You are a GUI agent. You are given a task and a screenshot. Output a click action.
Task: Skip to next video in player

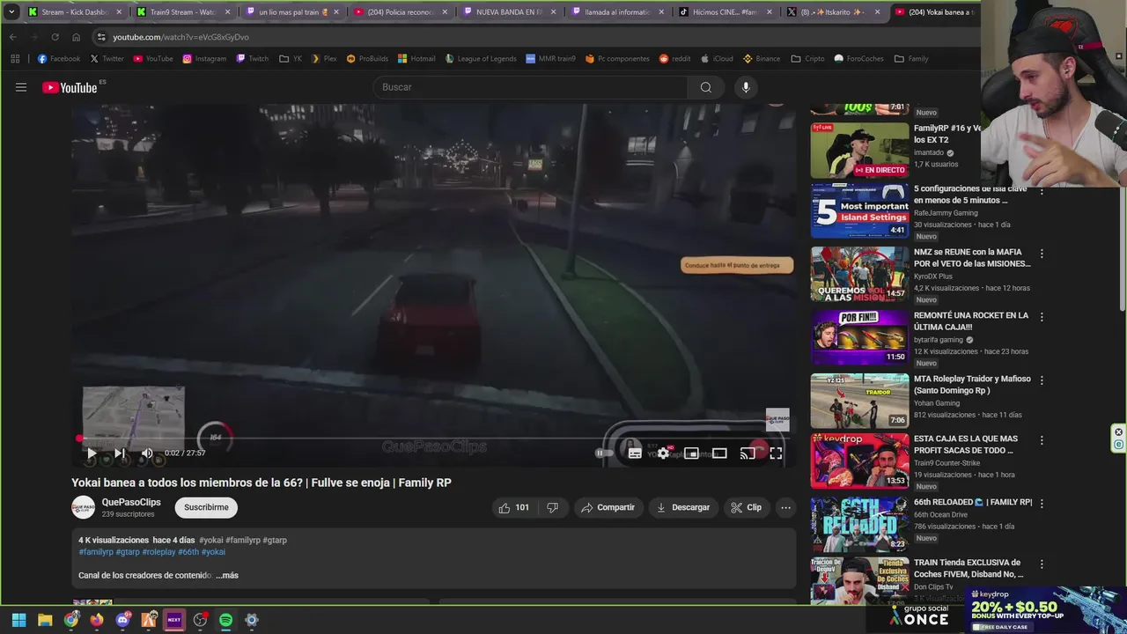coord(120,453)
